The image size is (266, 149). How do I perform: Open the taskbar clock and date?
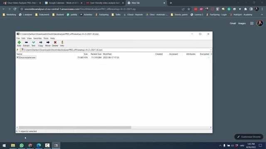(251, 145)
